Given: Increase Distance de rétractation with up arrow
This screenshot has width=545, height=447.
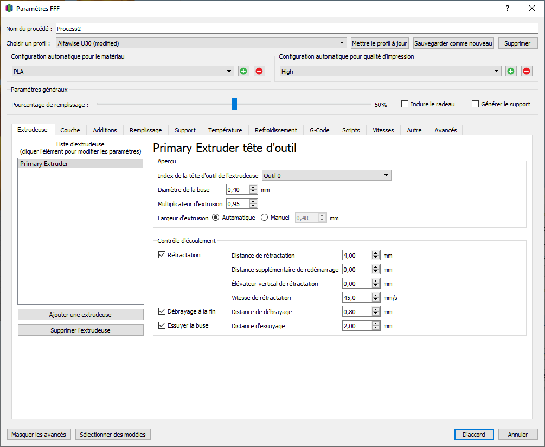Looking at the screenshot, I should [376, 253].
